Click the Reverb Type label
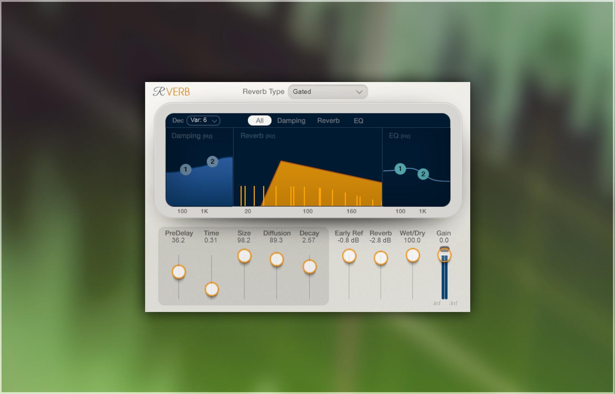The width and height of the screenshot is (615, 394). (x=263, y=92)
